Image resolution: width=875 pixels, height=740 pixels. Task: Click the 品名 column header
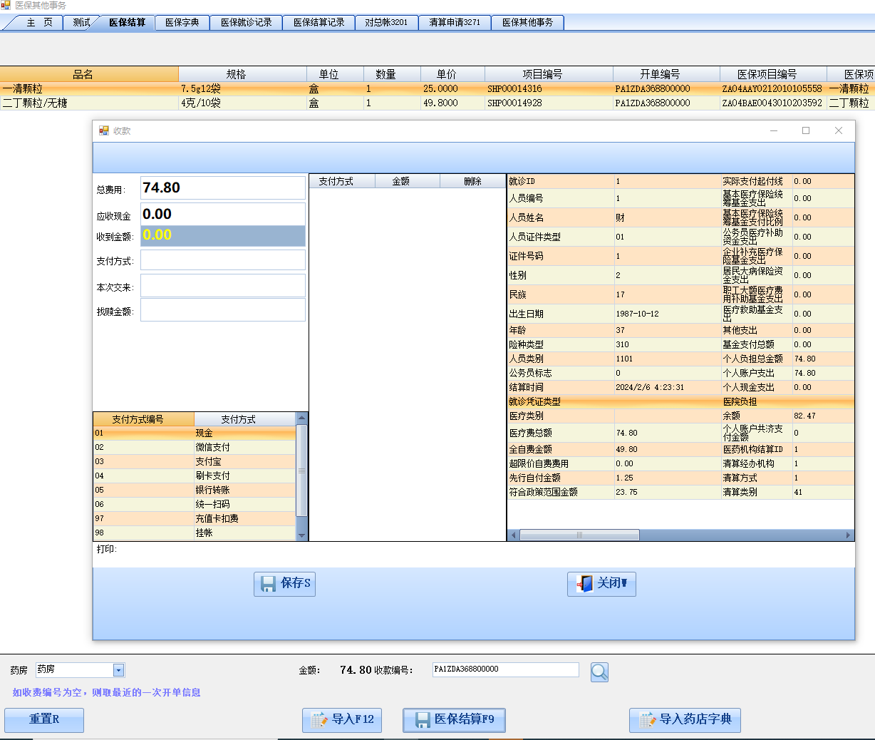point(89,74)
